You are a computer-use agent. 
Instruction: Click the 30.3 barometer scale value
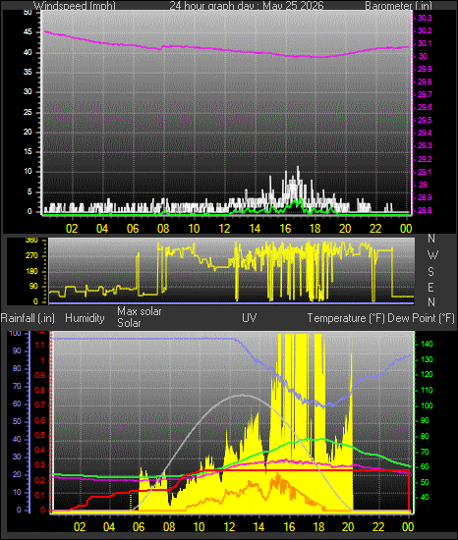pyautogui.click(x=425, y=19)
